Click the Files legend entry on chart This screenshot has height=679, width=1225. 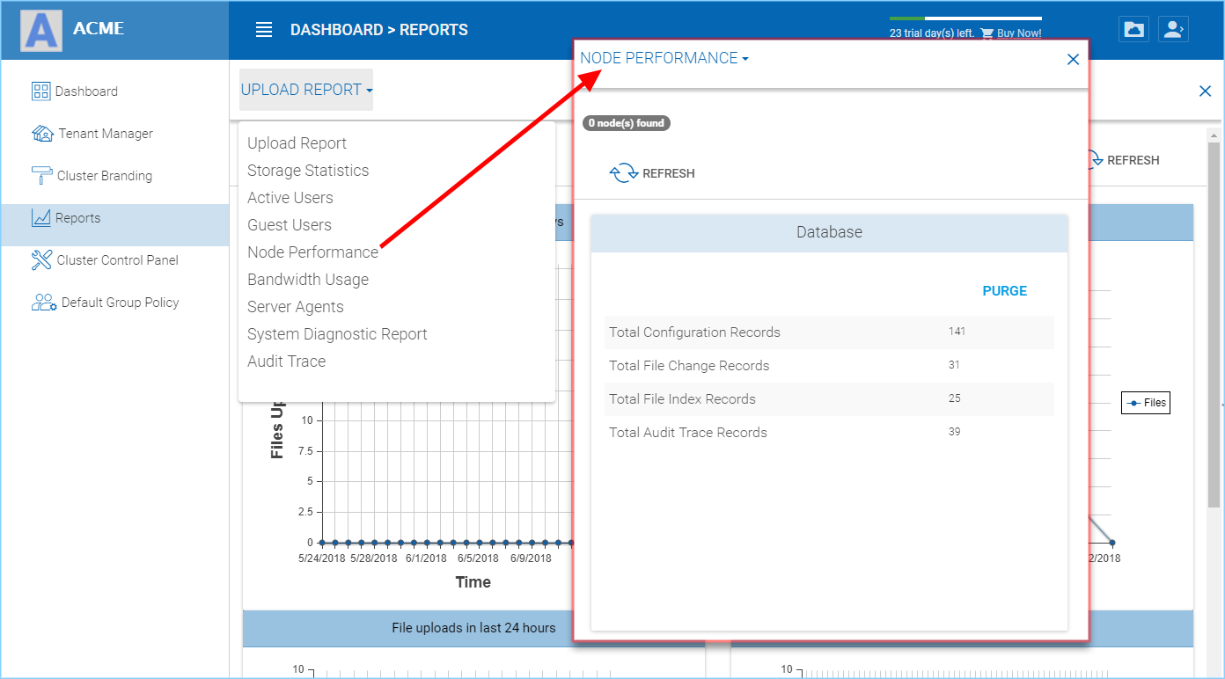tap(1146, 403)
